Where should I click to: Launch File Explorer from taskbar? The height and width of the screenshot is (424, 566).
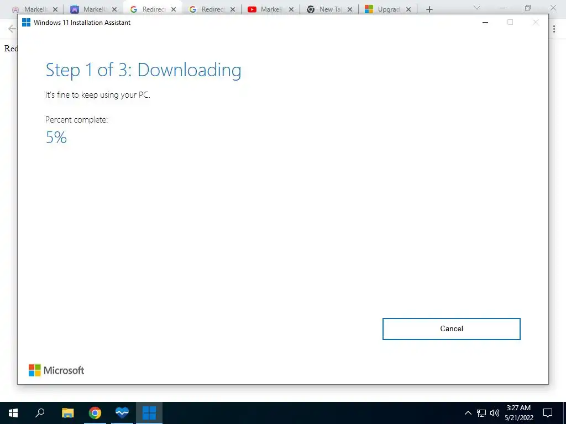point(68,413)
